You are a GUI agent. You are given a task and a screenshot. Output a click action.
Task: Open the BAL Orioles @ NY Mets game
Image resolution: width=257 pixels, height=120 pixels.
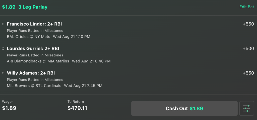pos(29,37)
